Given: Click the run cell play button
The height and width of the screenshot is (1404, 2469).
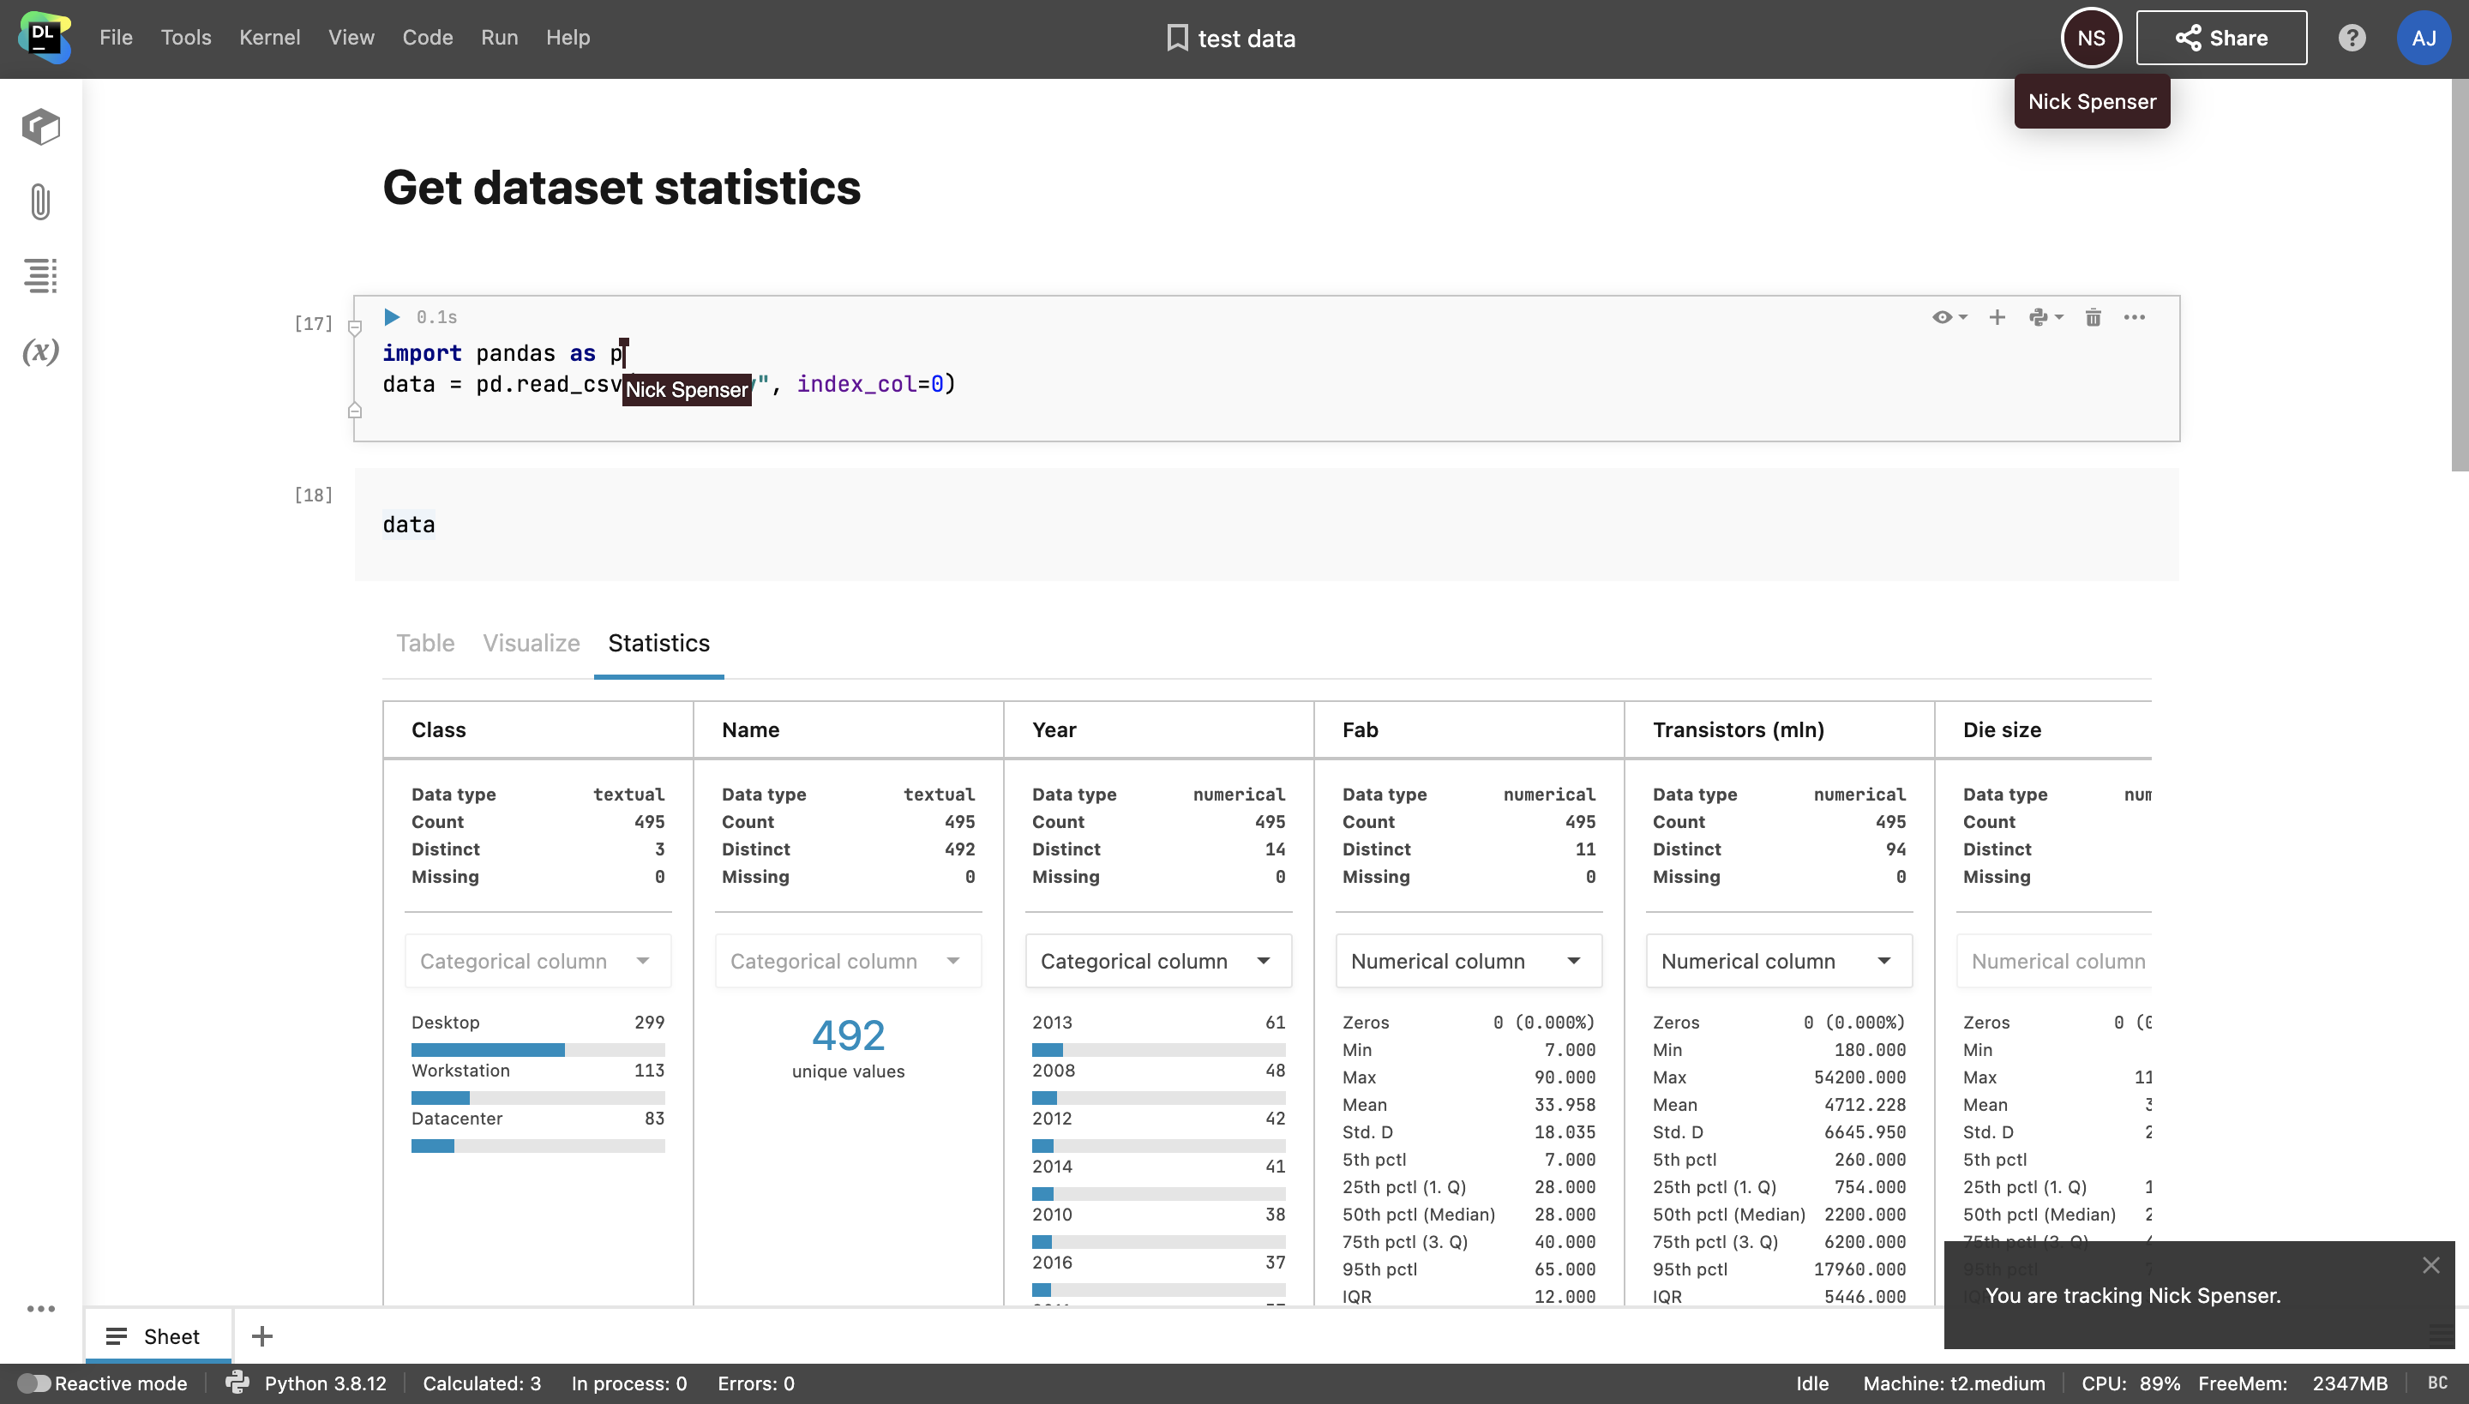Looking at the screenshot, I should (392, 317).
